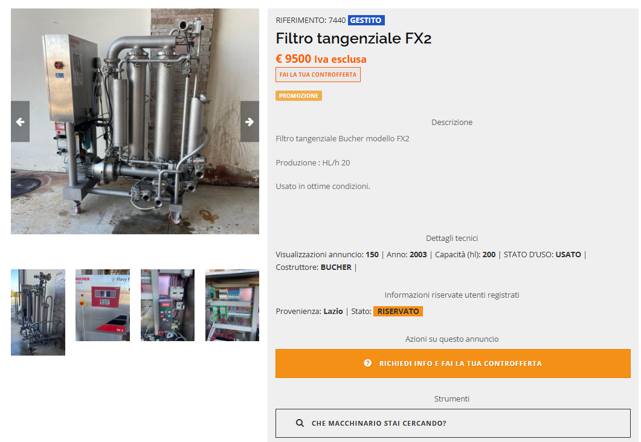This screenshot has width=641, height=442.
Task: Click the previous image left arrow
Action: point(20,121)
